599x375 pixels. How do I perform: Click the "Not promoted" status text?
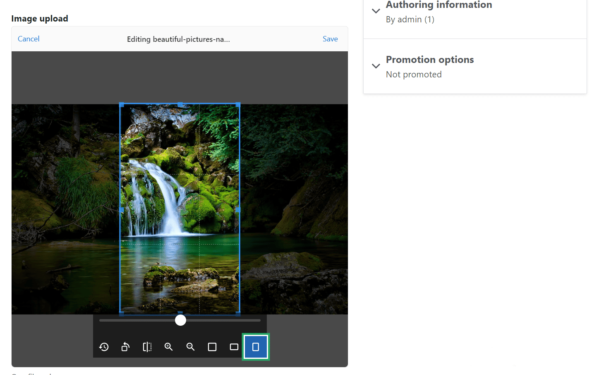click(x=414, y=75)
